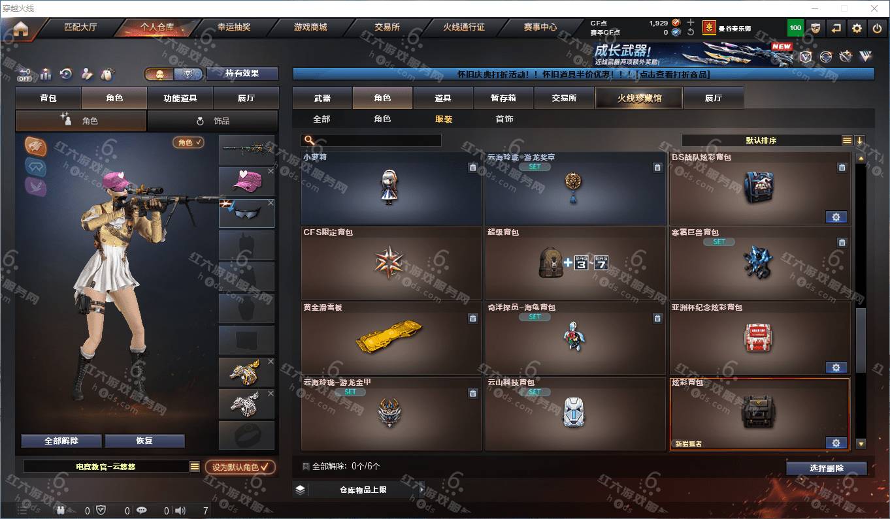Image resolution: width=890 pixels, height=519 pixels.
Task: Switch to the 幸运抽奖 top tab
Action: click(x=234, y=27)
